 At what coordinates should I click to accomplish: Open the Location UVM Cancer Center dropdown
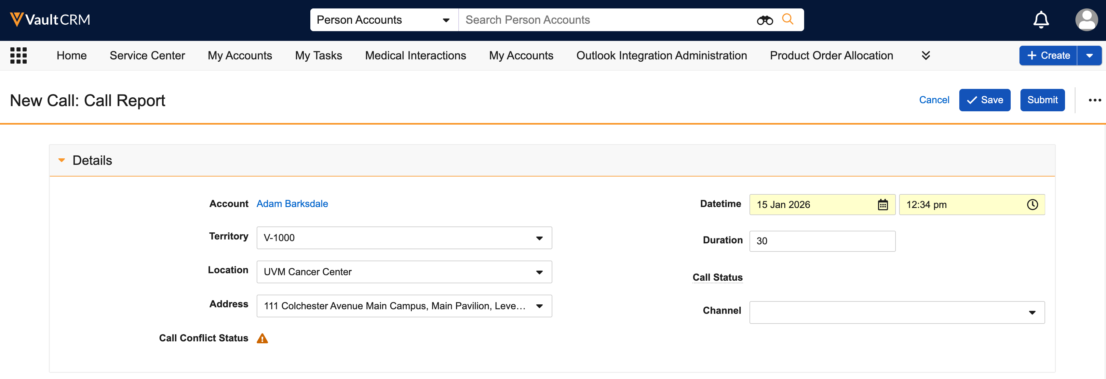[x=404, y=272]
